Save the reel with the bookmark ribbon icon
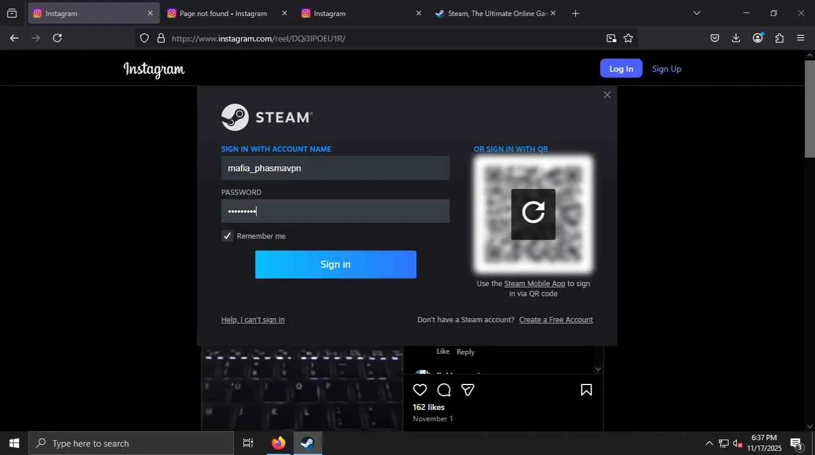The image size is (815, 455). pyautogui.click(x=586, y=390)
